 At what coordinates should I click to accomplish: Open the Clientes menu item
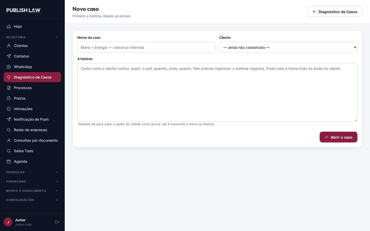[x=32, y=46]
